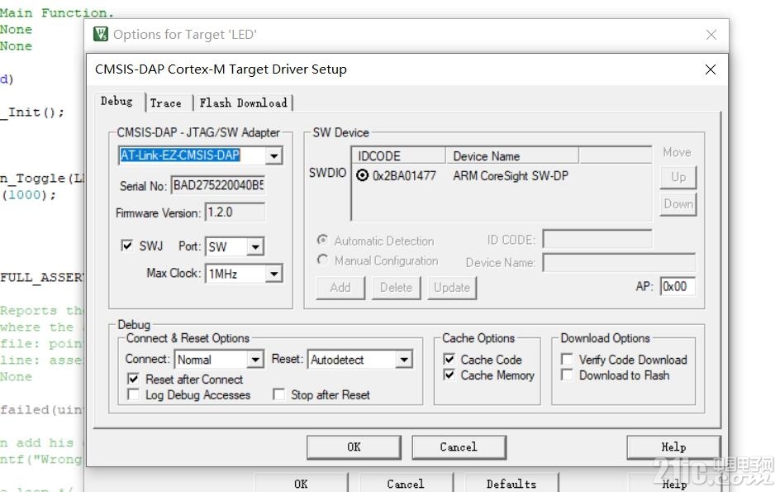
Task: Switch to the Debug tab
Action: click(117, 102)
